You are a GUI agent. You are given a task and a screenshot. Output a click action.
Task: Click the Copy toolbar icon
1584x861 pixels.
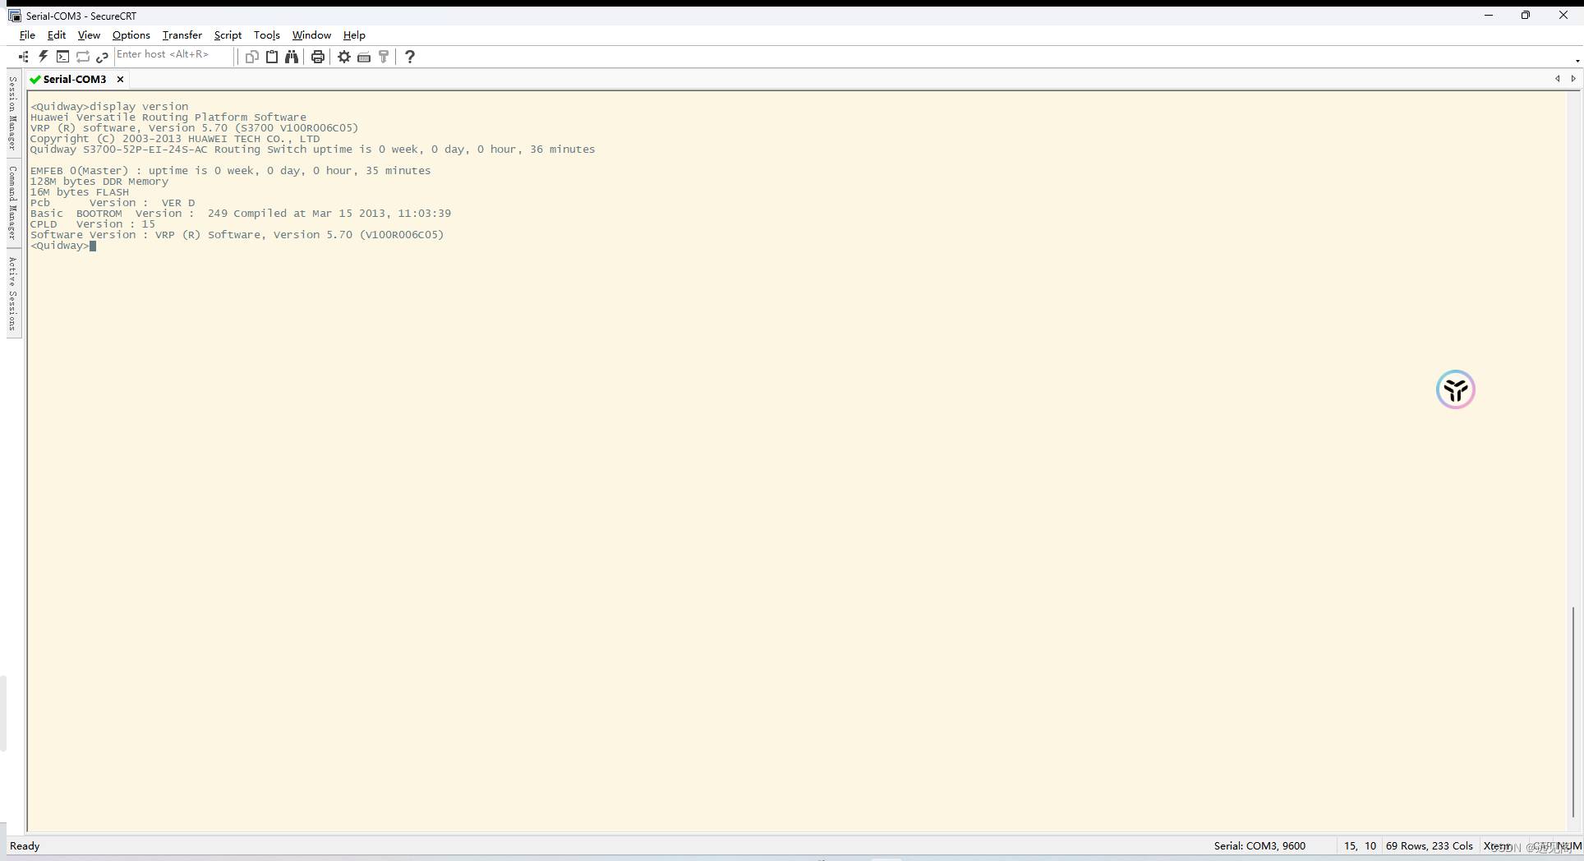point(252,57)
